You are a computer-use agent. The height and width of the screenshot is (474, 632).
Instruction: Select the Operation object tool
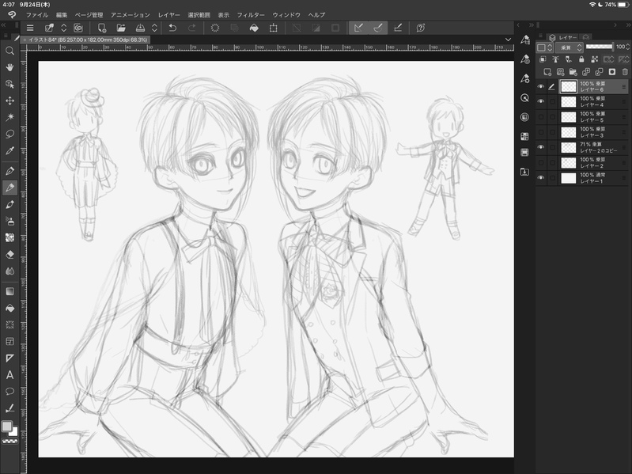[9, 84]
